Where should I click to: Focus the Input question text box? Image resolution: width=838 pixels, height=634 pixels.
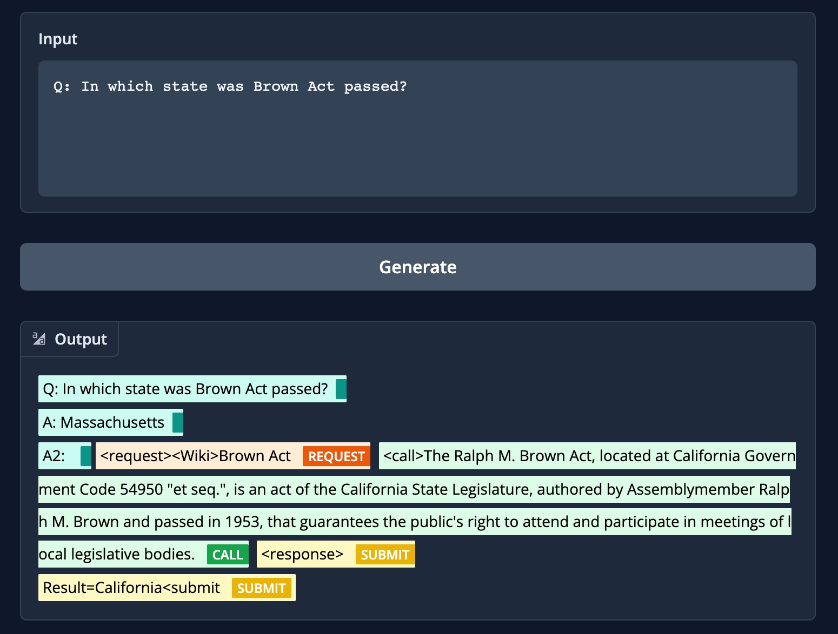(x=417, y=129)
